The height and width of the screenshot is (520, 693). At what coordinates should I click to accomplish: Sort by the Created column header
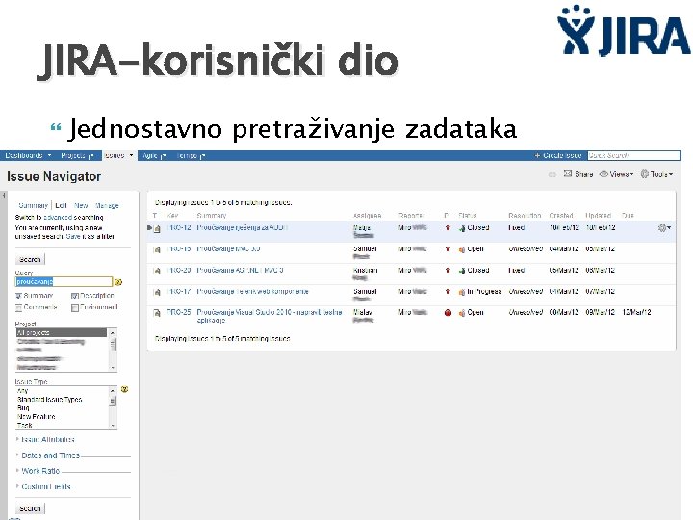coord(561,216)
